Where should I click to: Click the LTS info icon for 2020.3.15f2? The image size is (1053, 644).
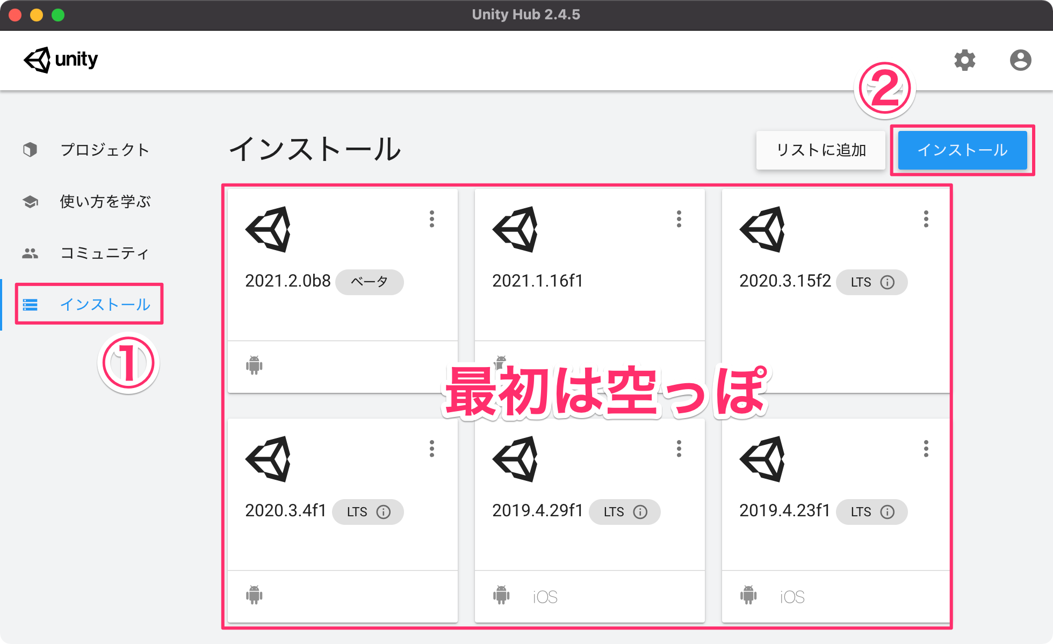(x=888, y=282)
